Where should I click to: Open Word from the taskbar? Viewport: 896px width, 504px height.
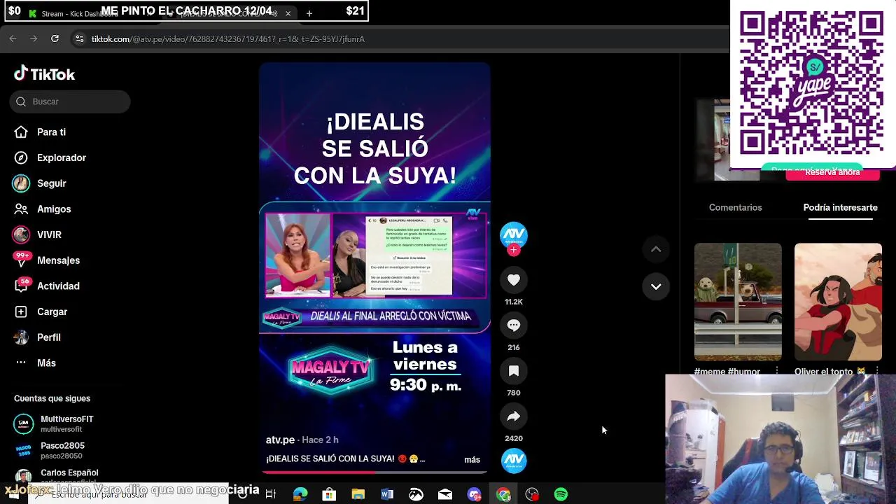tap(387, 494)
